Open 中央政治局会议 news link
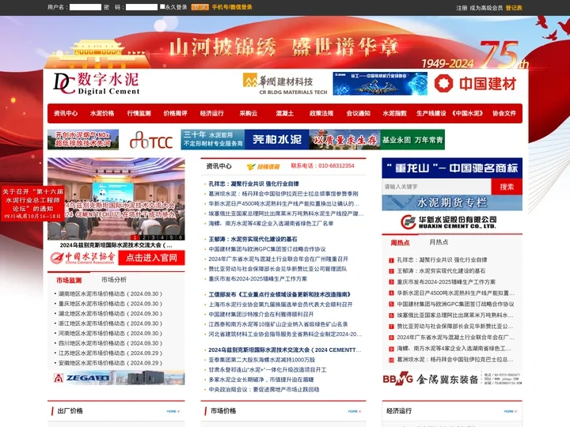The width and height of the screenshot is (570, 427). (x=264, y=390)
